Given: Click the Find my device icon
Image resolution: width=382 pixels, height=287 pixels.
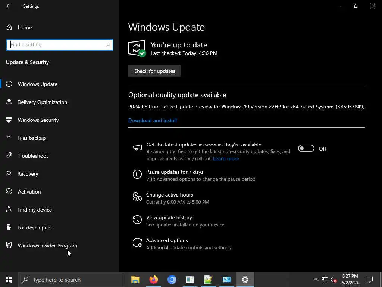Looking at the screenshot, I should click(x=9, y=209).
